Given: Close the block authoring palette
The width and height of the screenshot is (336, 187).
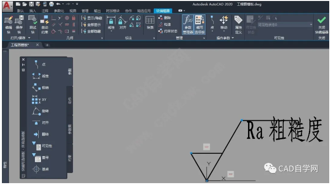Looking at the screenshot, I should pos(23,59).
